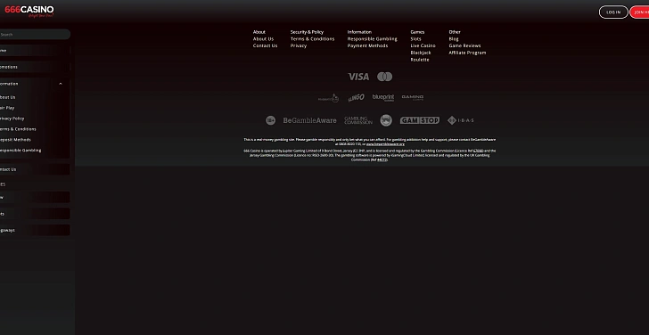Screen dimensions: 649x335
Task: Open sidebar About Us page
Action: tap(7, 97)
